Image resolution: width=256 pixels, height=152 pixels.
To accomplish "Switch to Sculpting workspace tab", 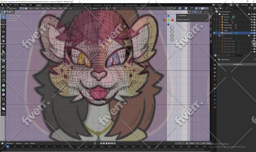I will [x=56, y=5].
